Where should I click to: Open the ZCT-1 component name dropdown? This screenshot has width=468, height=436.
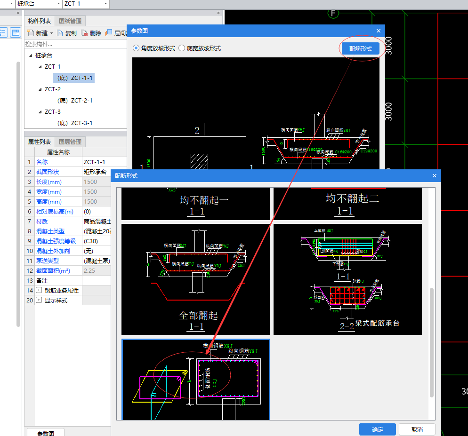coord(105,4)
